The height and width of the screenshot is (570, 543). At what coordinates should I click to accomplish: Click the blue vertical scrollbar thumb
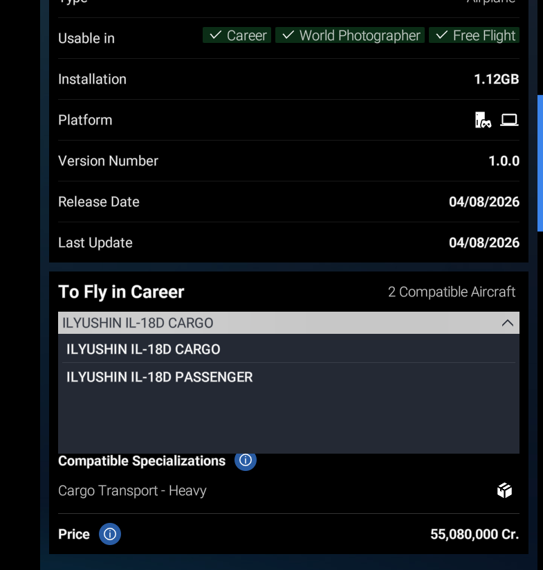[x=540, y=163]
